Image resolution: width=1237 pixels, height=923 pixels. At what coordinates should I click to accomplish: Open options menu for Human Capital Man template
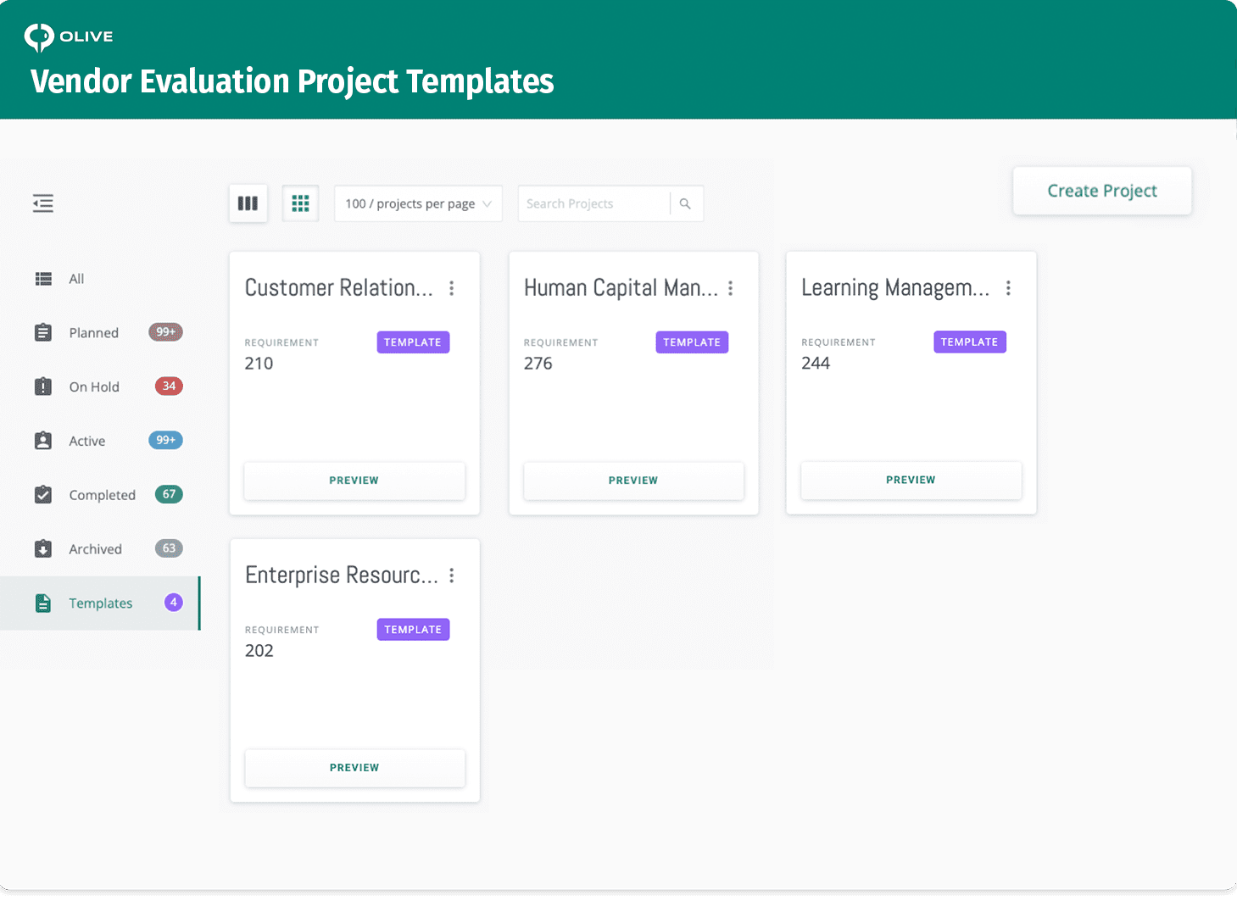point(731,288)
